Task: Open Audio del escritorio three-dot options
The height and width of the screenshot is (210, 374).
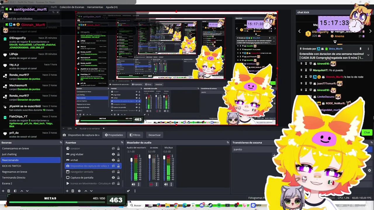Action: pos(139,184)
